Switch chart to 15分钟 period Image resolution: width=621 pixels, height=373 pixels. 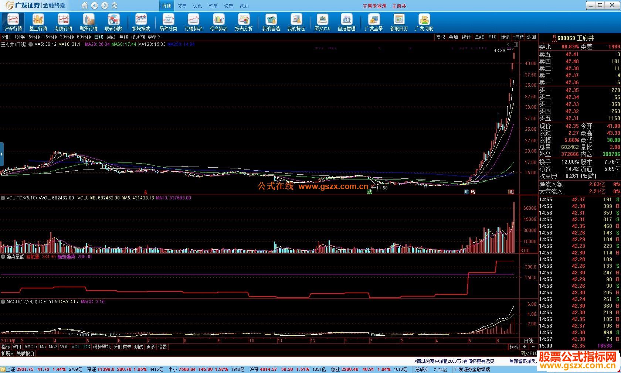[50, 37]
